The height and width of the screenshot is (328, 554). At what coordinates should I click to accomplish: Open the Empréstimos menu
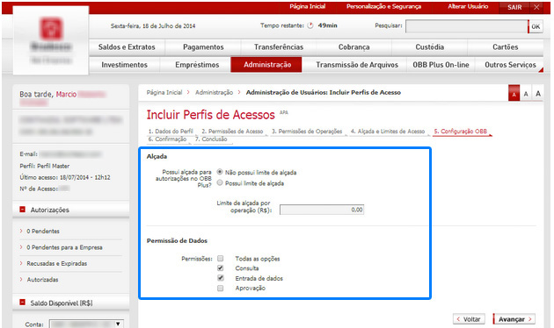(197, 65)
